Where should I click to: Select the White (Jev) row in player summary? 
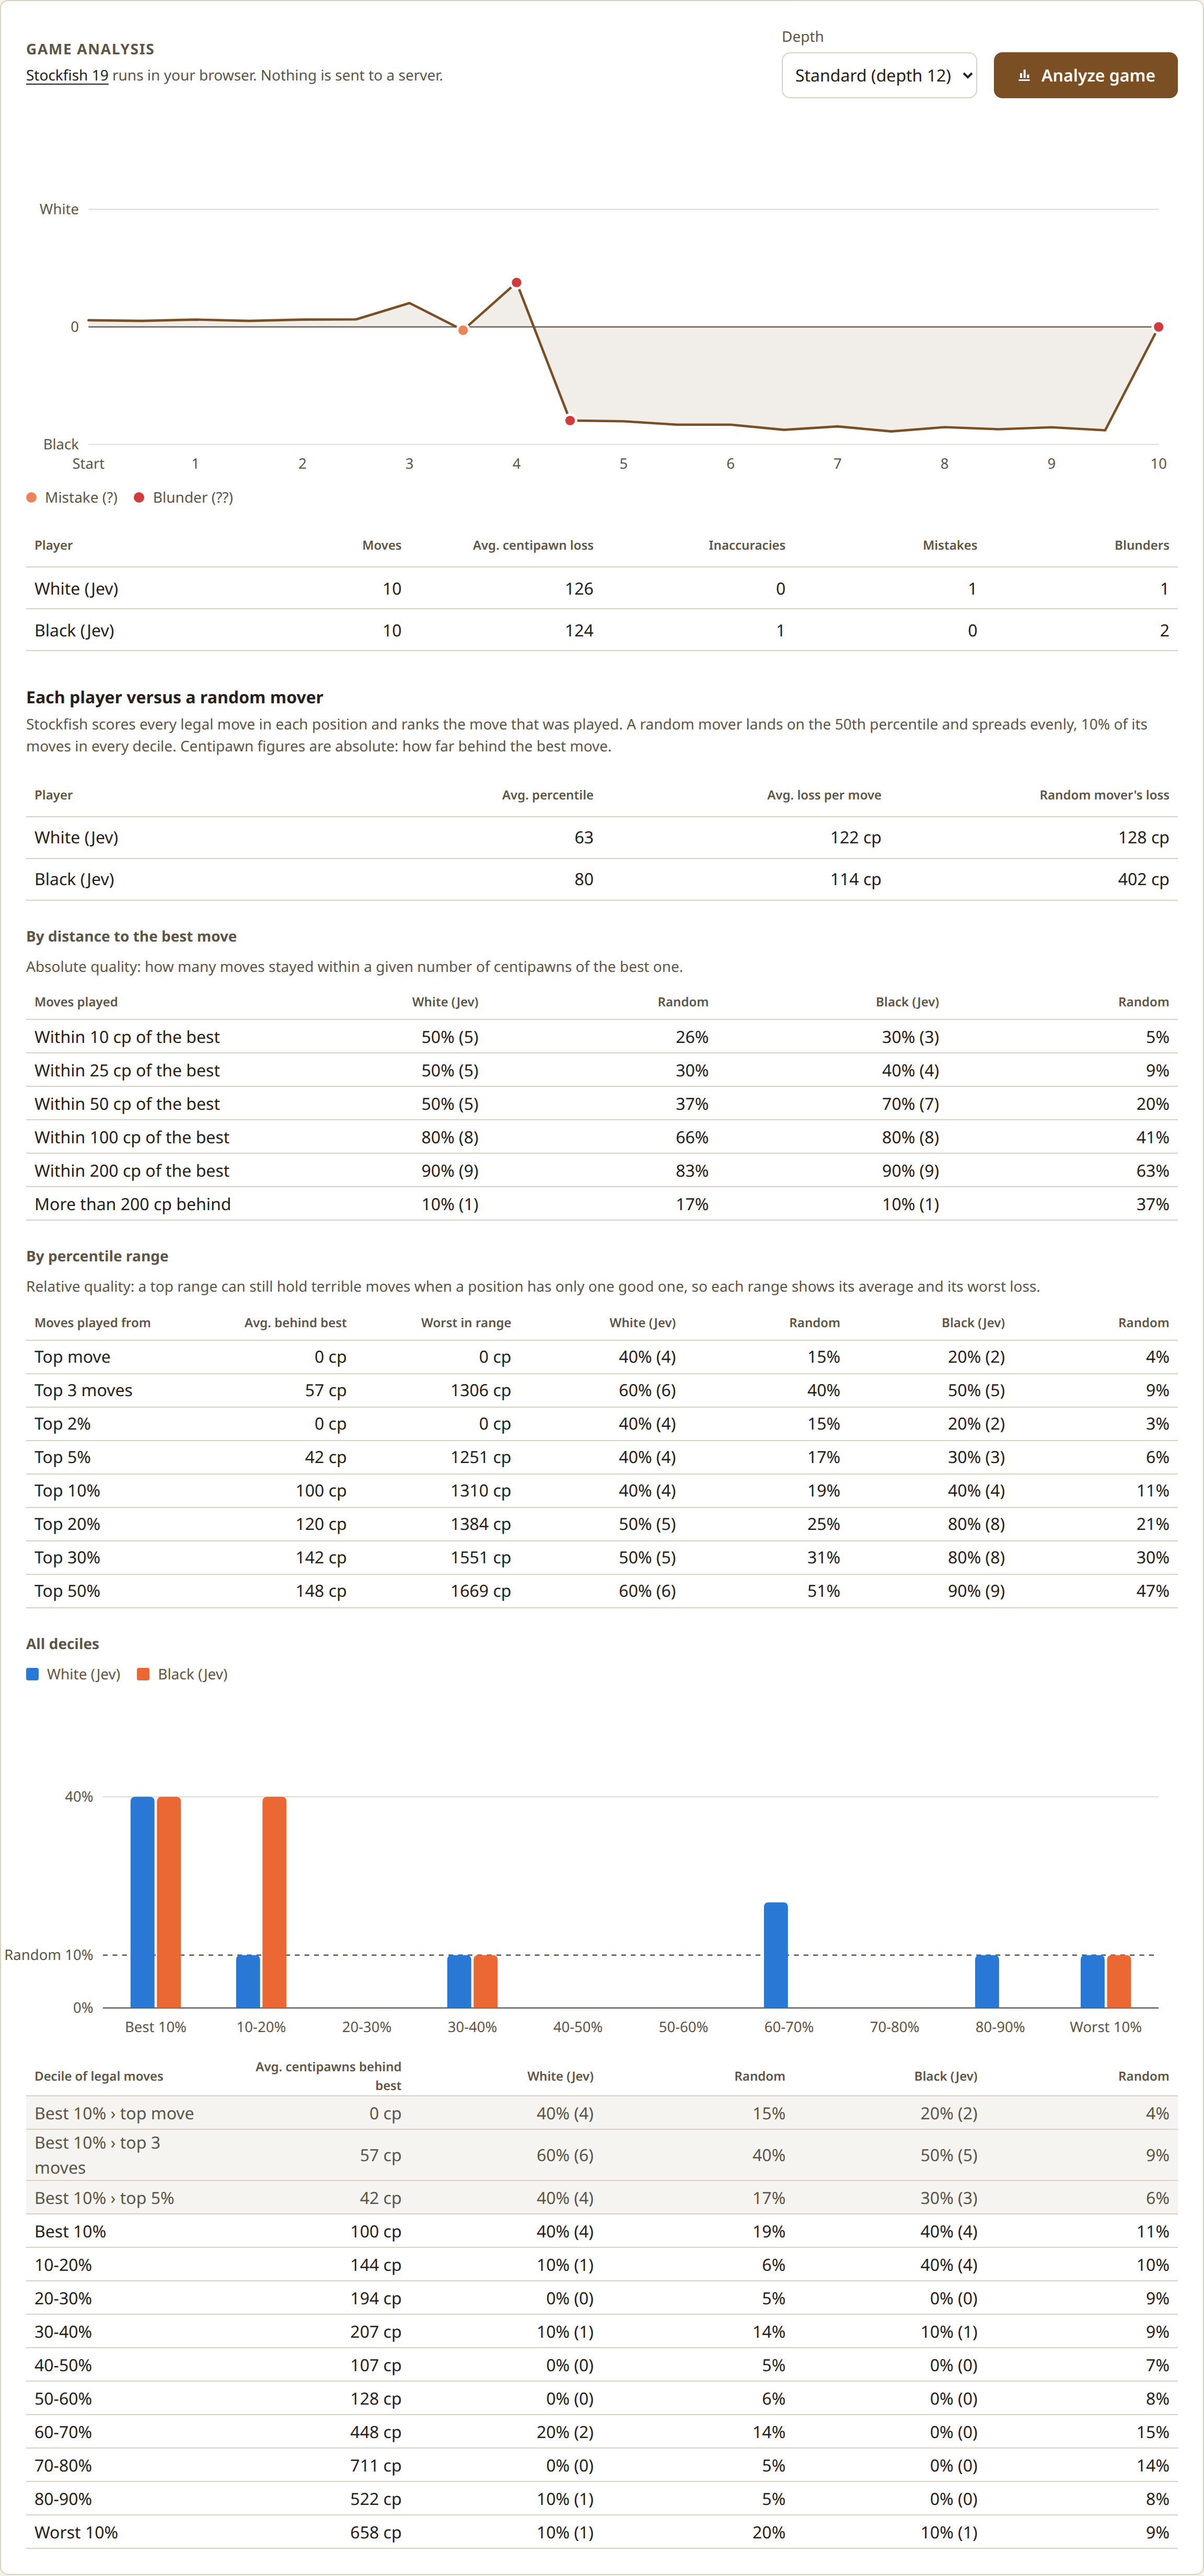click(x=602, y=588)
